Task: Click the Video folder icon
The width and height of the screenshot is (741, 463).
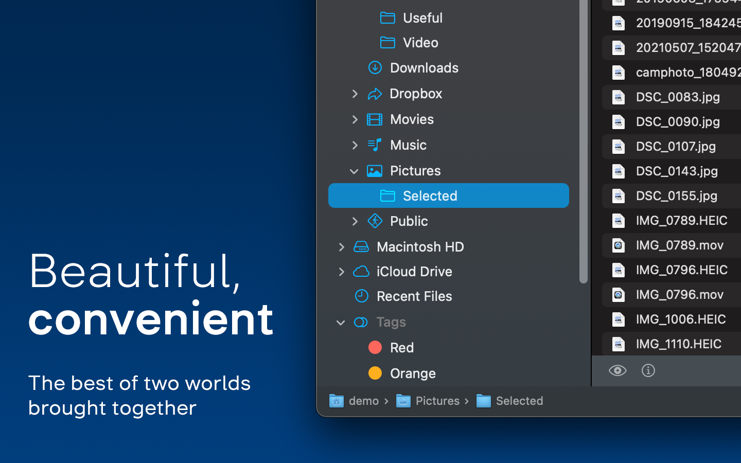Action: [x=387, y=42]
